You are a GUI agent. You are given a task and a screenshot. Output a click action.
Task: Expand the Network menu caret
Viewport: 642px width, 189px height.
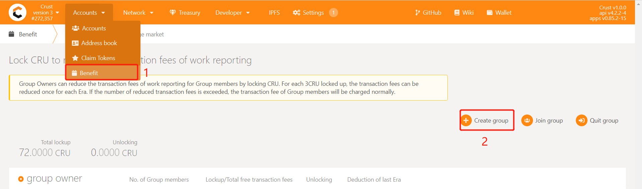[x=151, y=13]
